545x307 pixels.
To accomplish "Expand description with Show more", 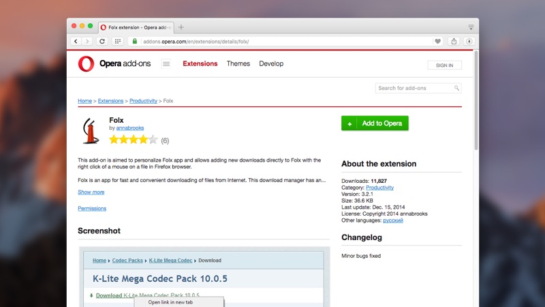I will pos(91,192).
